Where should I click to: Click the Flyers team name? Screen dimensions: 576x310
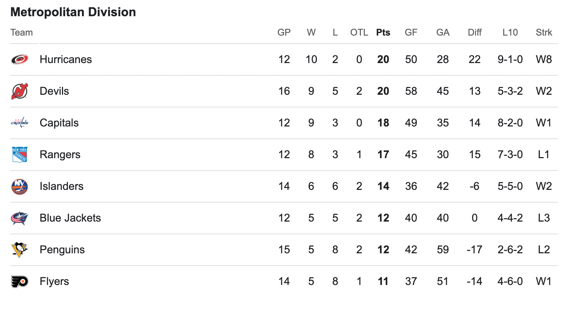[54, 281]
